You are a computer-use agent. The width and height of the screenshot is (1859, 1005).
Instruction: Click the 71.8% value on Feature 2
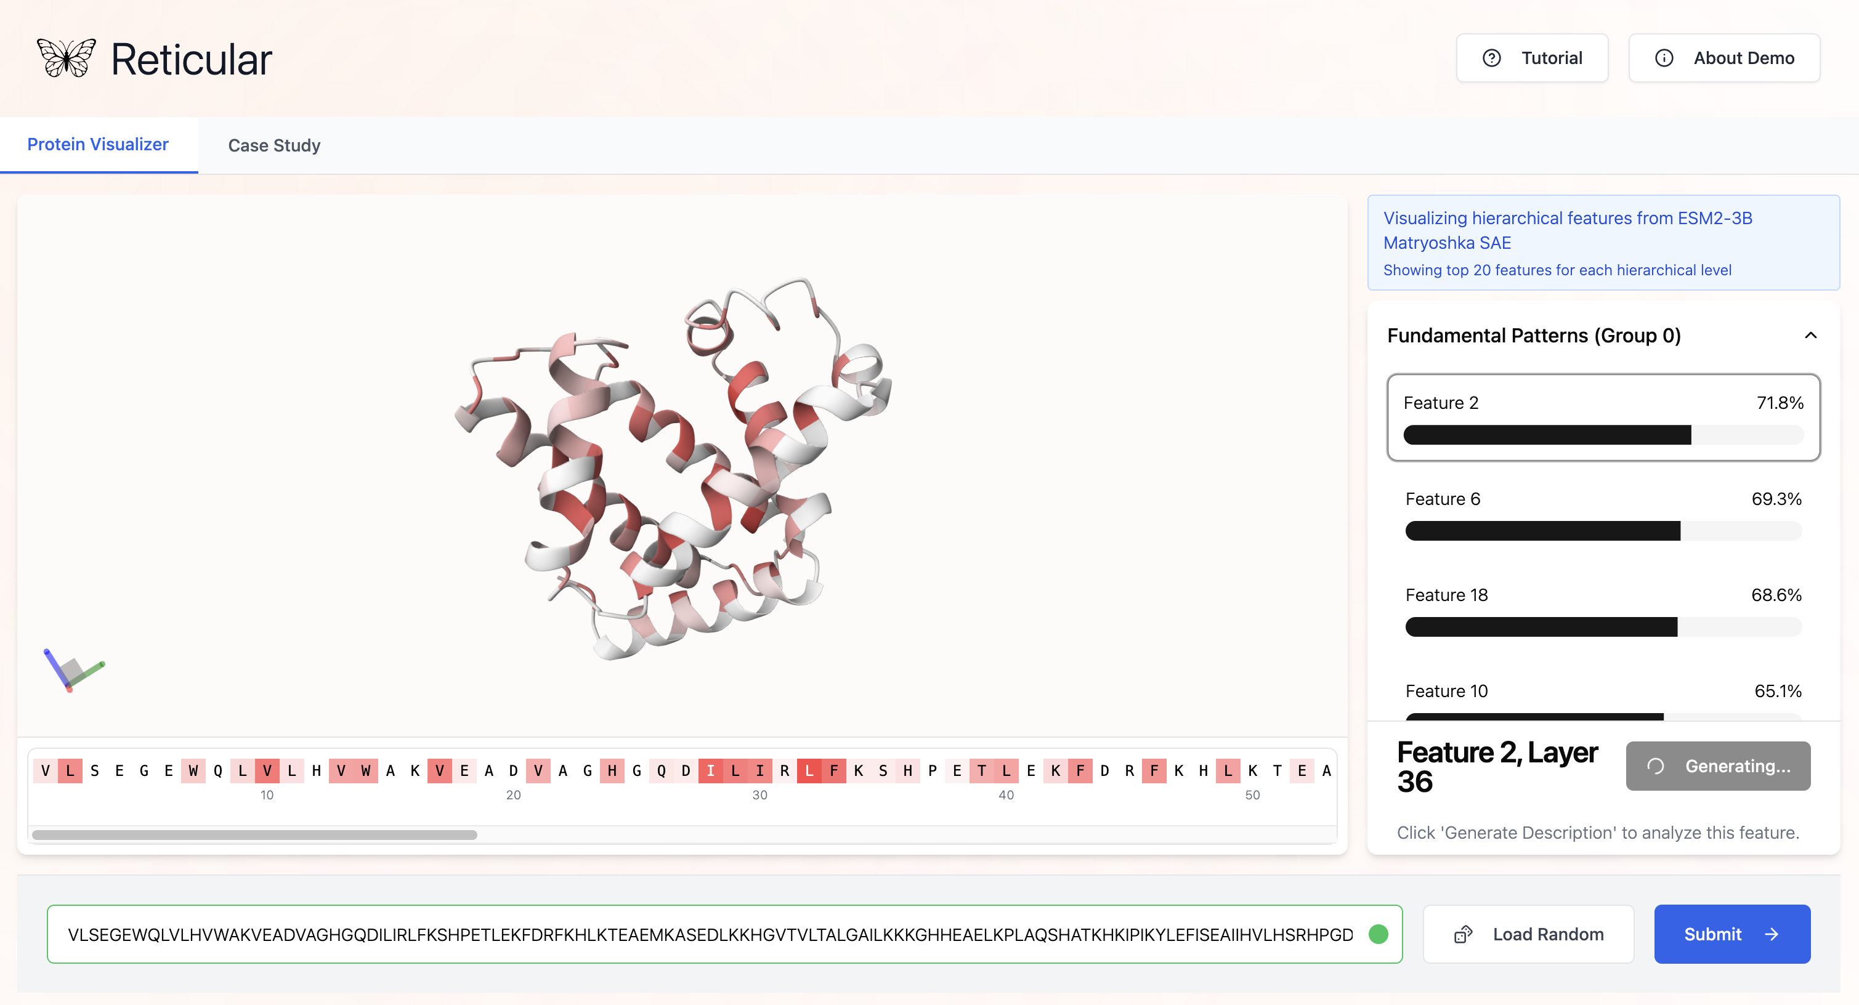tap(1780, 403)
